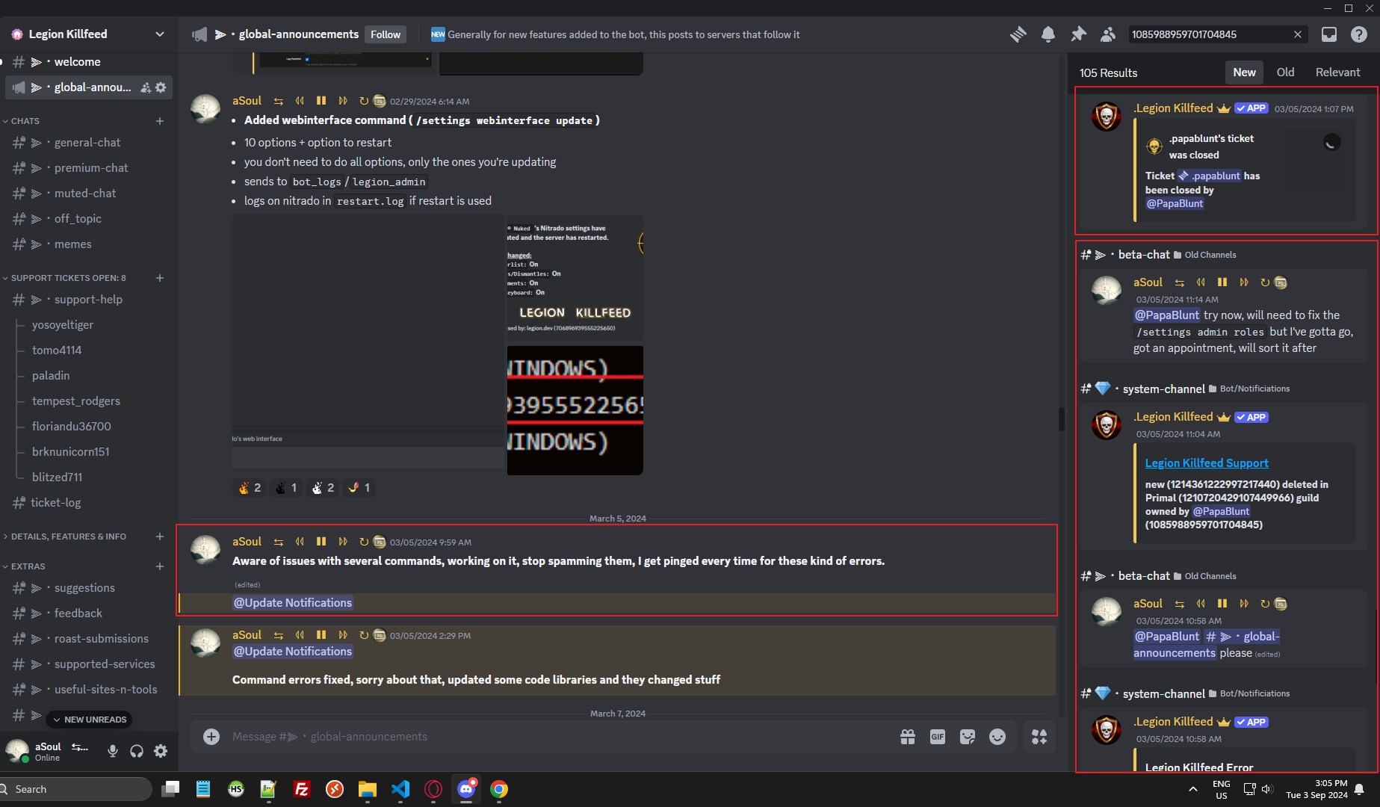
Task: Deafen audio with the headphones icon
Action: click(x=137, y=751)
